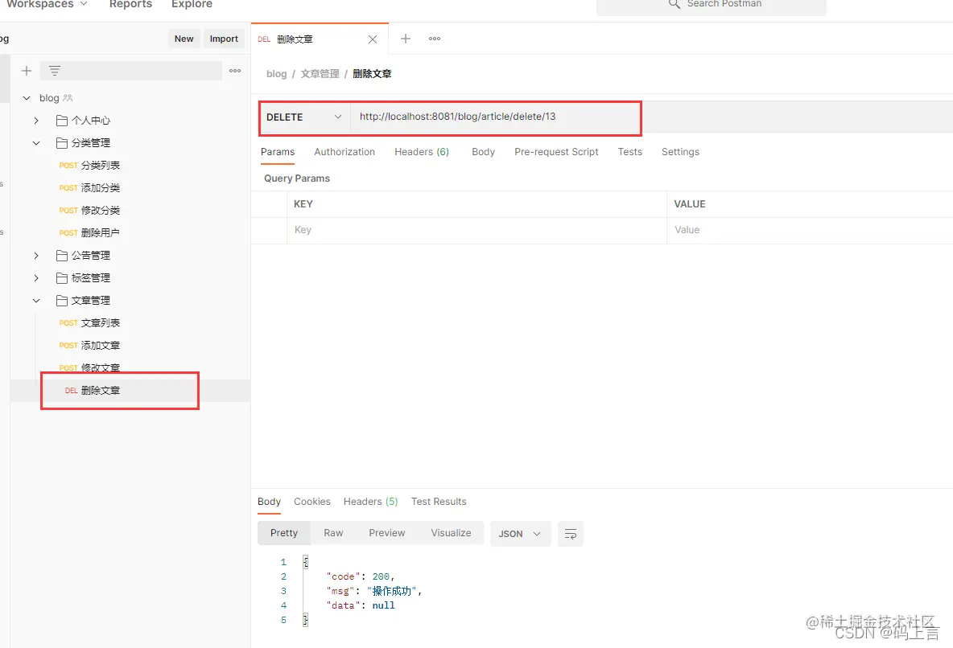This screenshot has width=953, height=648.
Task: Collapse the 文章管理 folder chevron
Action: tap(36, 300)
